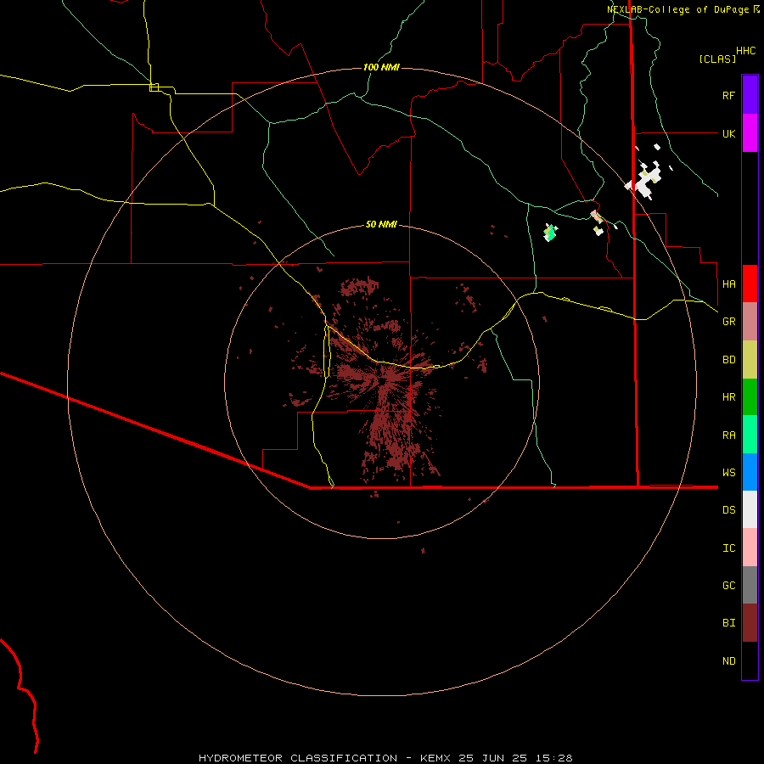The image size is (764, 764).
Task: Click the 'RA' legend label
Action: click(728, 435)
